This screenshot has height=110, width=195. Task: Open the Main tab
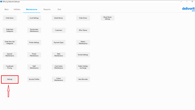pyautogui.click(x=7, y=9)
